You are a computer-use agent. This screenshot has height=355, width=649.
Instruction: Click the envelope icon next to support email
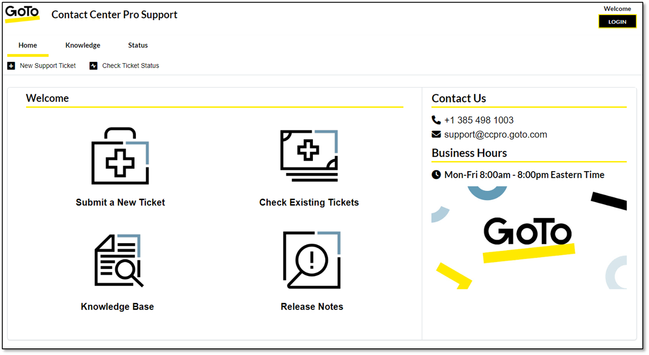pos(436,134)
